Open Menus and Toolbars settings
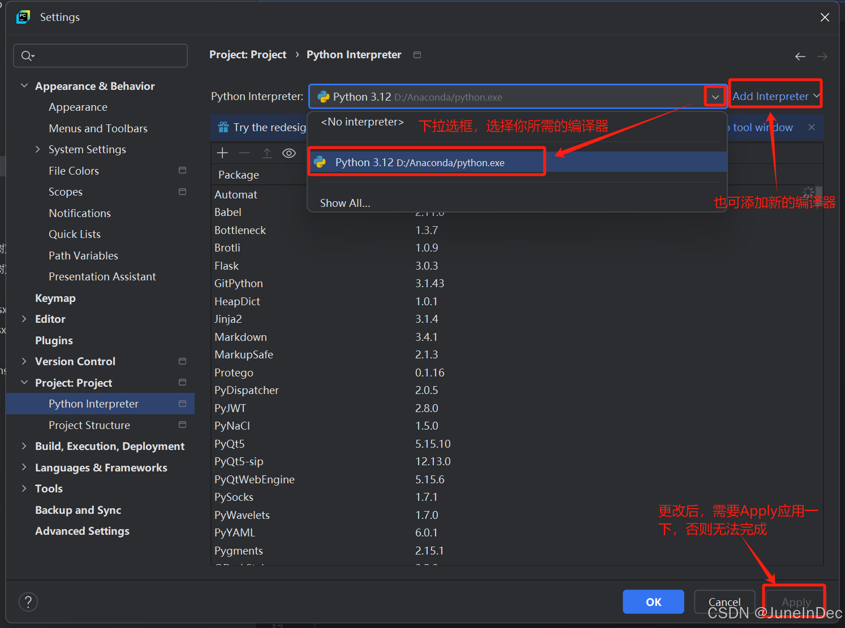Viewport: 845px width, 628px height. 98,128
